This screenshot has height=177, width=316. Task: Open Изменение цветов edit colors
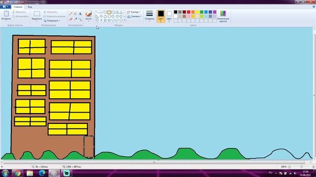coord(223,16)
